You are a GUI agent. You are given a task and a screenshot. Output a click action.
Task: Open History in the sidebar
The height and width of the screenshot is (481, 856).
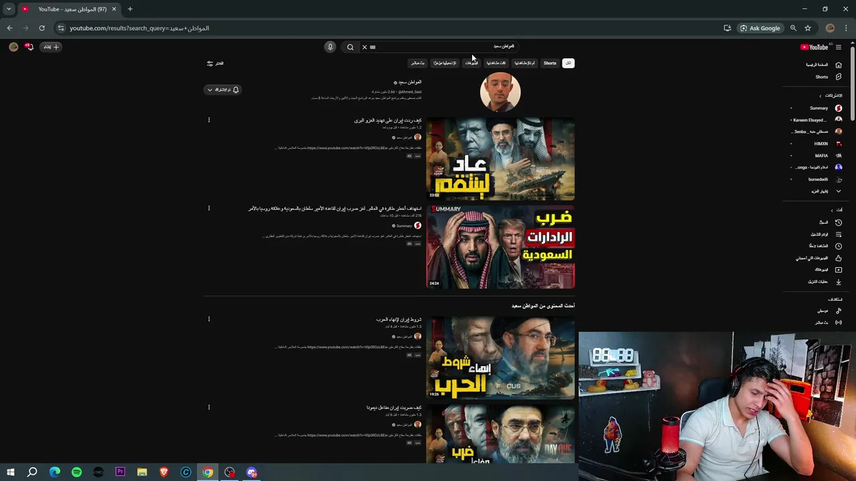[829, 222]
